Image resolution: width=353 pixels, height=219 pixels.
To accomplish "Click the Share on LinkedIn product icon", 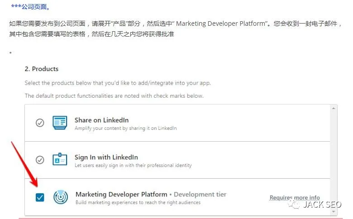I will (x=60, y=123).
